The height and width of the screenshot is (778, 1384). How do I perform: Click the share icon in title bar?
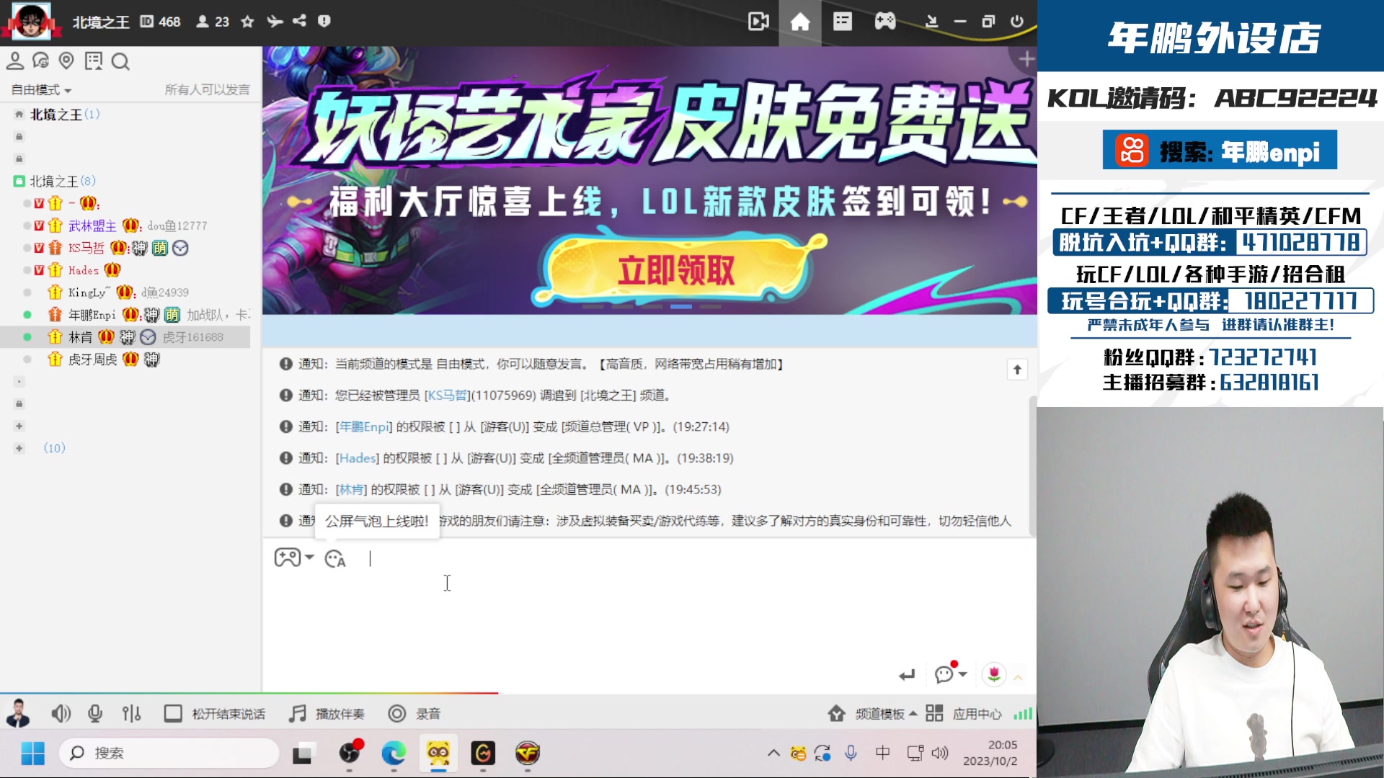tap(299, 21)
